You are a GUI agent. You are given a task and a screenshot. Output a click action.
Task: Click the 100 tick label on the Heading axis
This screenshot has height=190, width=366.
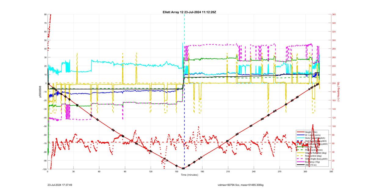(x=334, y=126)
